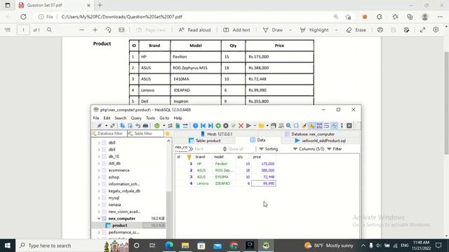Open the HeidiSQL Tools menu
Viewport: 449px width, 252px height.
click(x=150, y=118)
